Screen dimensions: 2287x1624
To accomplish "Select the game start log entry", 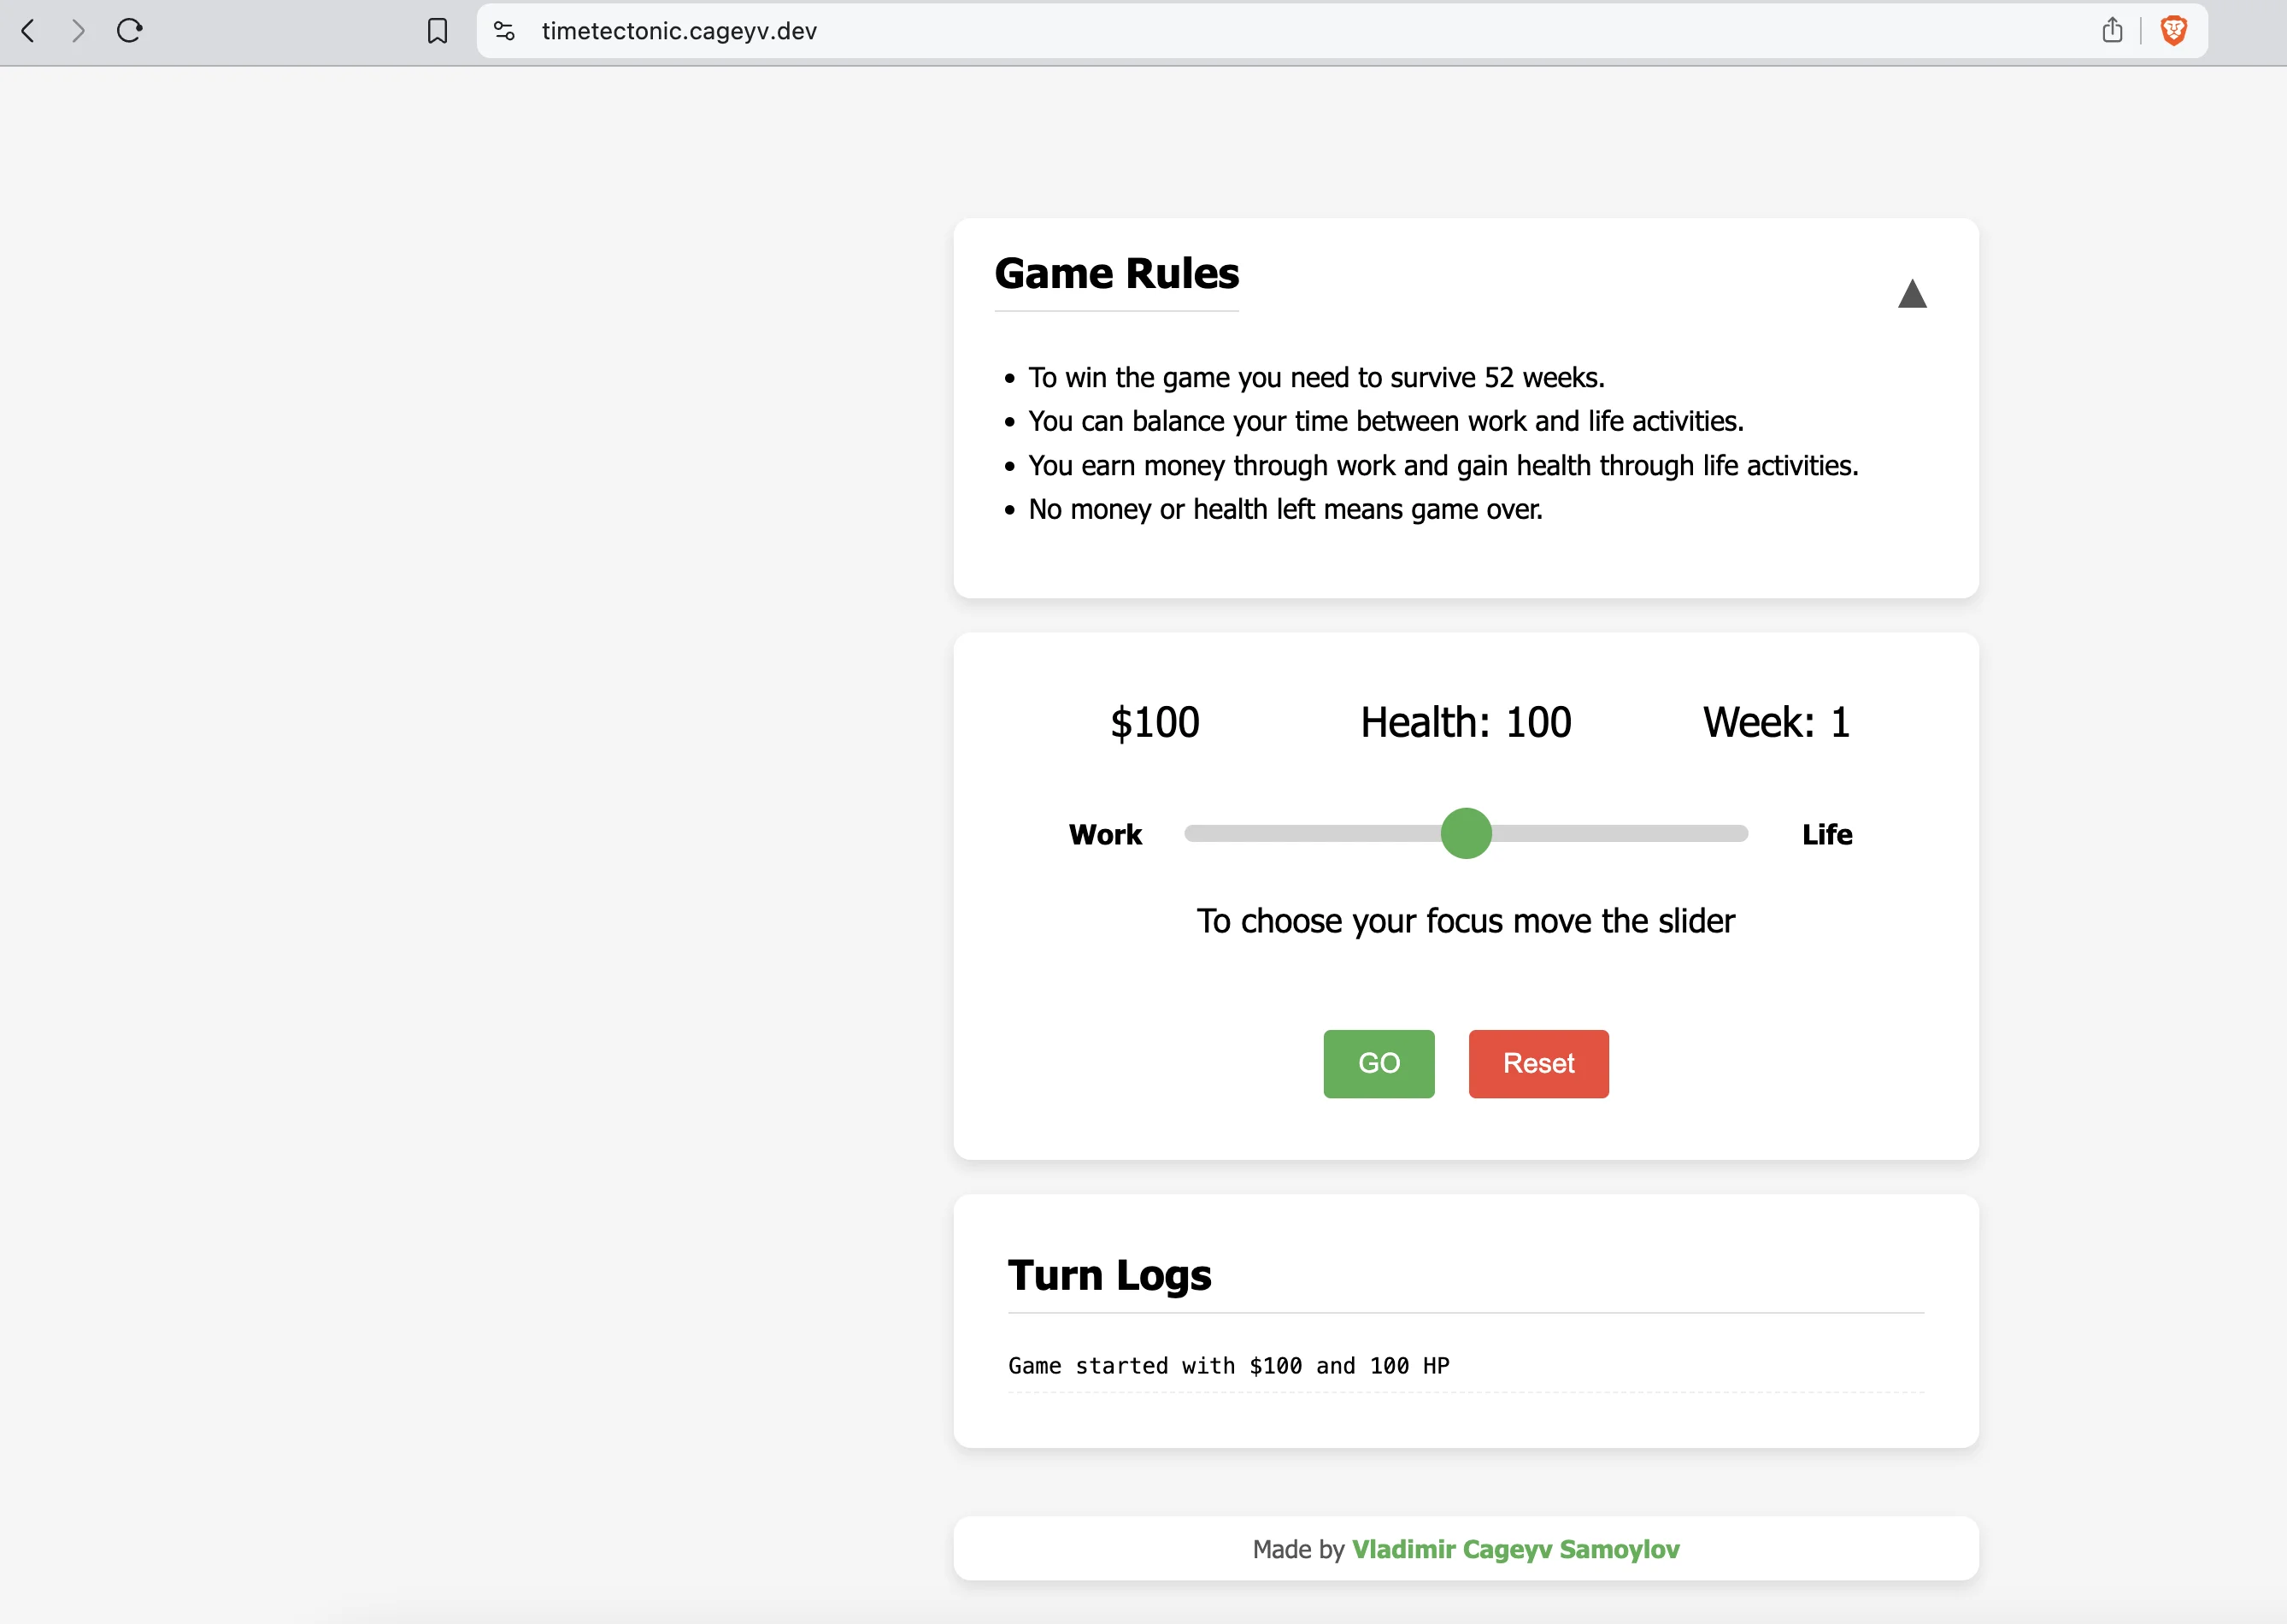I will pyautogui.click(x=1228, y=1365).
